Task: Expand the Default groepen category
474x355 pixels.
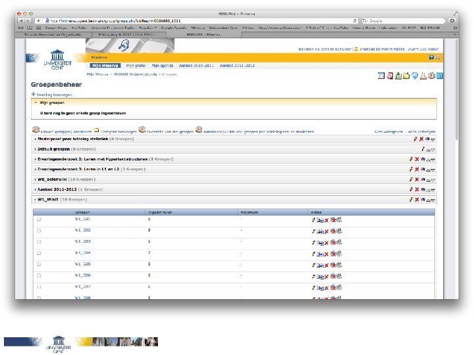Action: pyautogui.click(x=36, y=149)
